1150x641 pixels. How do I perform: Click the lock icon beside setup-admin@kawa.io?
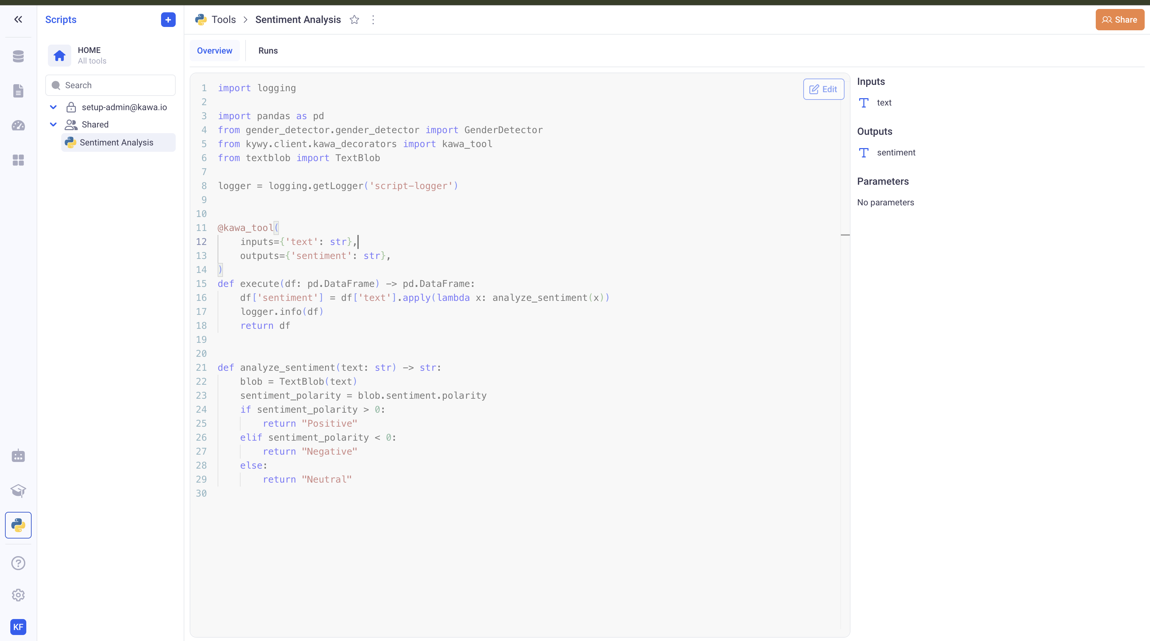71,107
